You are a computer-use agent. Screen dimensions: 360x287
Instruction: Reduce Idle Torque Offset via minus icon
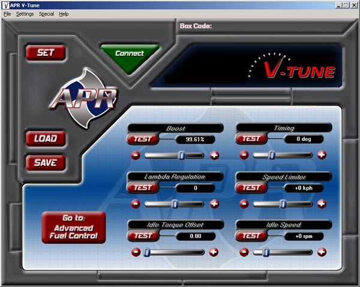coord(136,252)
